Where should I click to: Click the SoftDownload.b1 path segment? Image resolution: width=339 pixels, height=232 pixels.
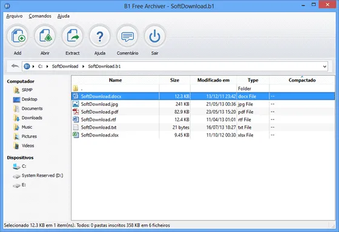104,66
